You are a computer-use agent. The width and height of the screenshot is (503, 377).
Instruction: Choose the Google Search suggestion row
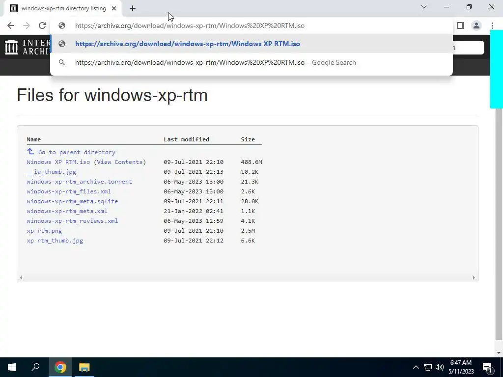tap(251, 62)
